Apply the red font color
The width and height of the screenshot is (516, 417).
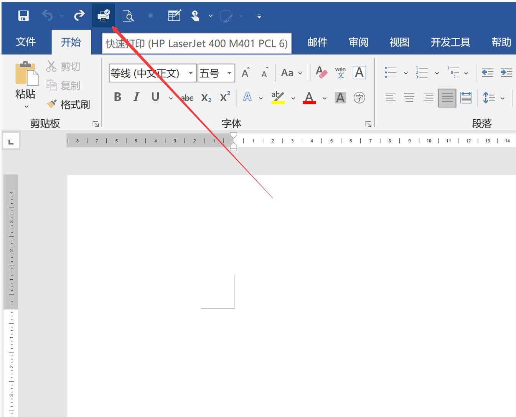point(309,98)
